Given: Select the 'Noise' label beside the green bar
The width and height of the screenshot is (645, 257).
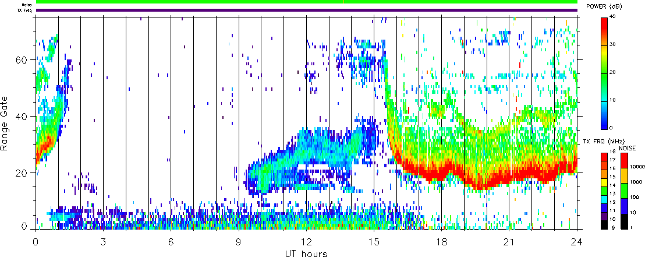Looking at the screenshot, I should point(27,5).
